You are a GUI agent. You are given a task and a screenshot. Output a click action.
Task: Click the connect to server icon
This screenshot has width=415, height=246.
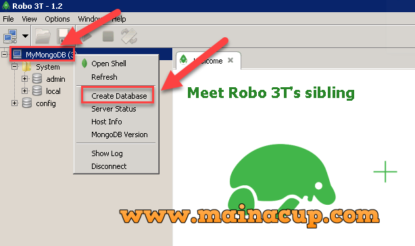(x=10, y=36)
